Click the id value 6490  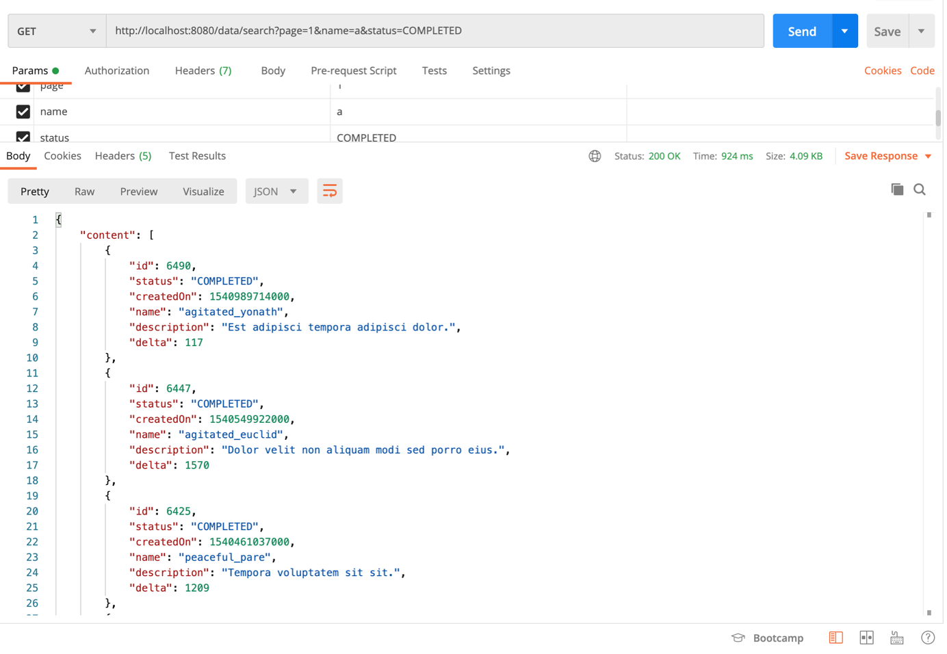coord(179,266)
